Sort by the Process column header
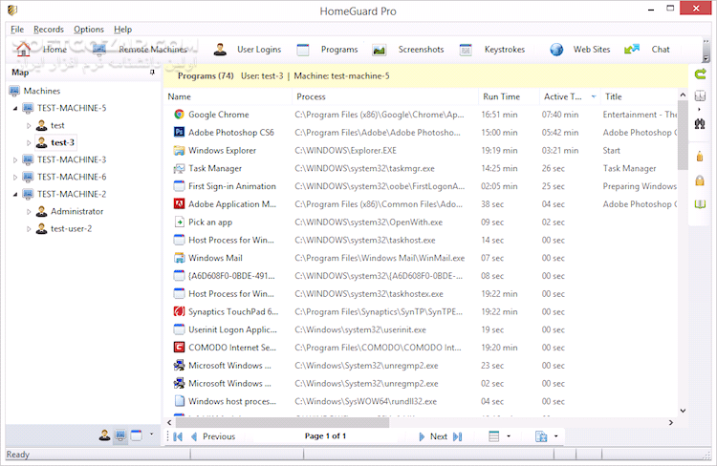The width and height of the screenshot is (717, 466). point(385,96)
